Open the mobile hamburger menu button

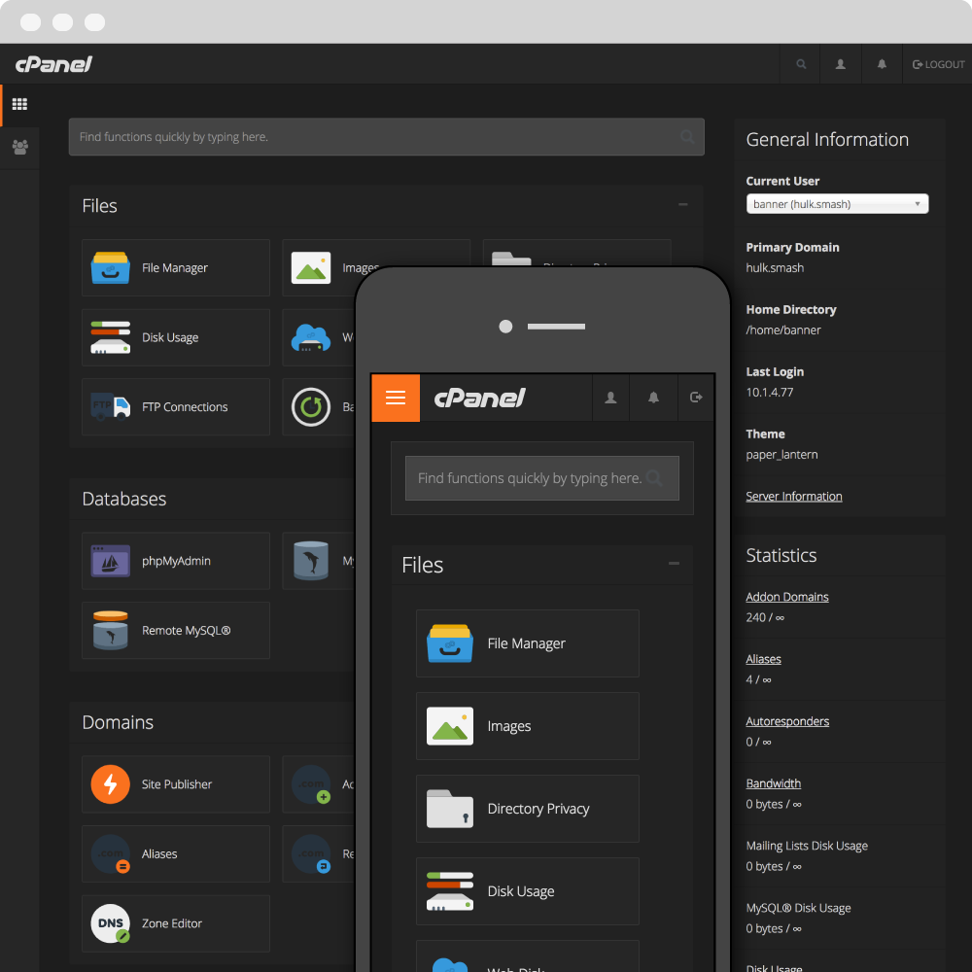(x=396, y=398)
